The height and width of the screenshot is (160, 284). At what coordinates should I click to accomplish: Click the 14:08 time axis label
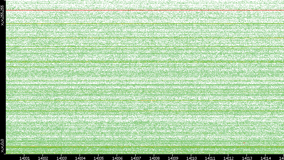pyautogui.click(x=154, y=158)
